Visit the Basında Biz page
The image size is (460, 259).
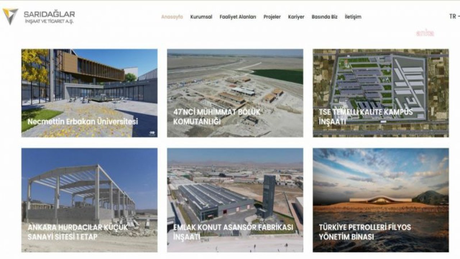(325, 17)
